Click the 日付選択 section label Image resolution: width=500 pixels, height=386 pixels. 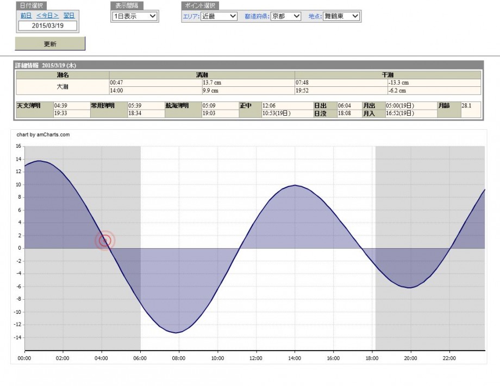point(32,6)
